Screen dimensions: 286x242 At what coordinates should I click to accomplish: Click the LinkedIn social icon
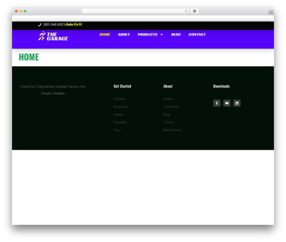point(237,103)
